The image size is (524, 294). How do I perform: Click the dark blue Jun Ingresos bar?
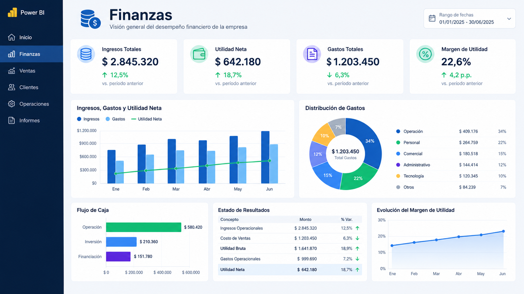pyautogui.click(x=265, y=157)
